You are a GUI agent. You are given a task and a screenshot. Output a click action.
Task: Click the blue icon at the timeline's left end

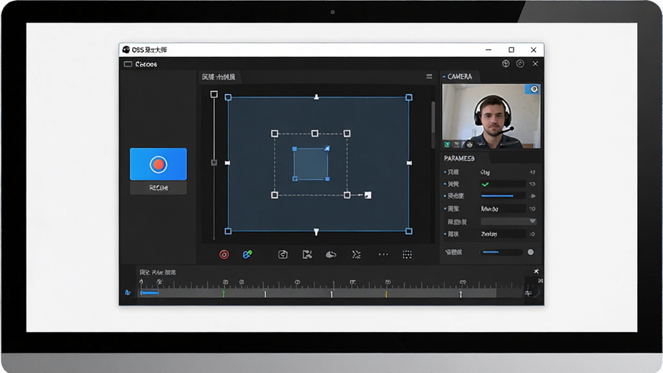(128, 292)
